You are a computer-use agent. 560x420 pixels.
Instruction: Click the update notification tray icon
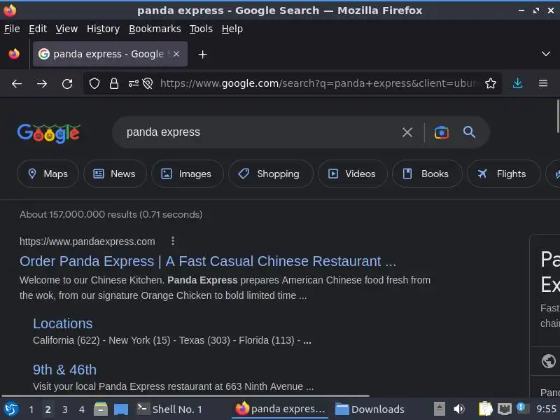521,407
